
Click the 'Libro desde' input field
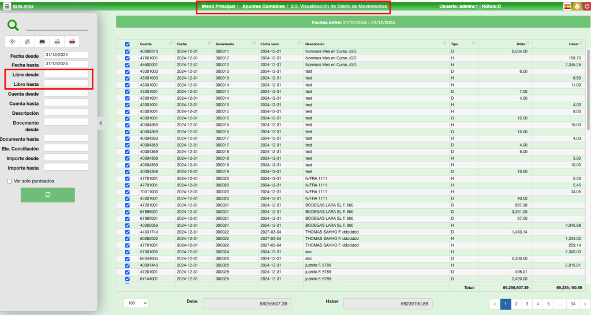tap(66, 74)
